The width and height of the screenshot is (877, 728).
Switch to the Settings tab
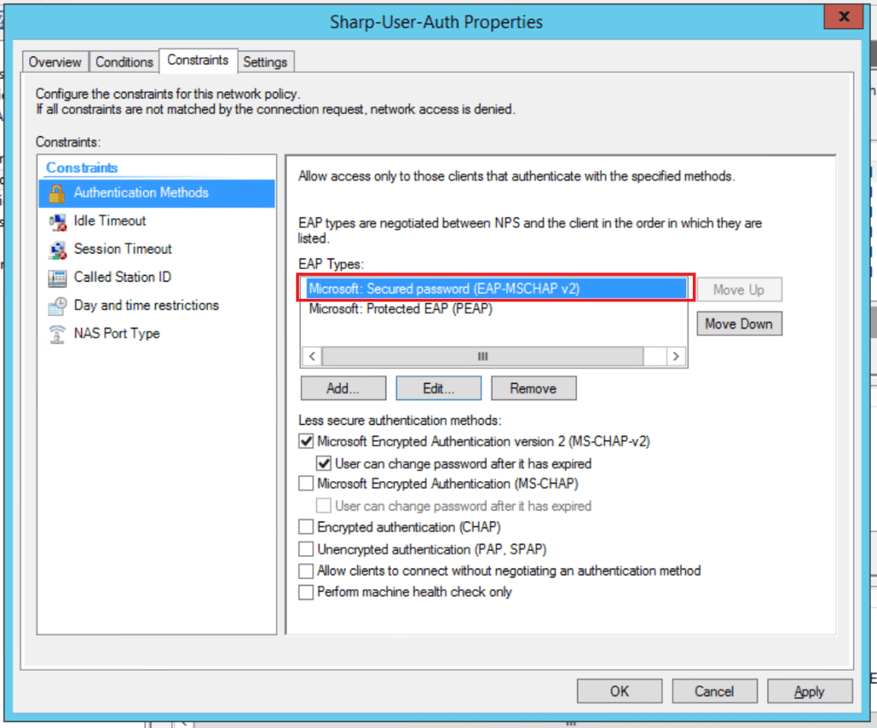(265, 63)
